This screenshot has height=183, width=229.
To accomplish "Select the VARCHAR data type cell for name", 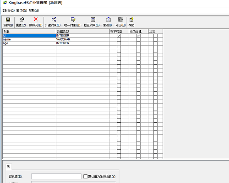I will pyautogui.click(x=82, y=39).
